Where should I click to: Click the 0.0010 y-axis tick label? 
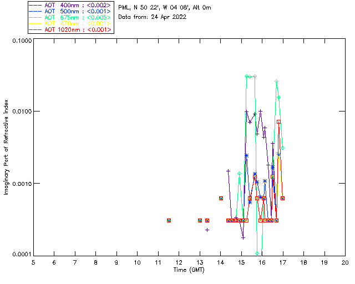pos(22,184)
